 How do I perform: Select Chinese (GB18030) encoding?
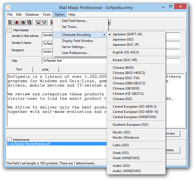(136, 88)
